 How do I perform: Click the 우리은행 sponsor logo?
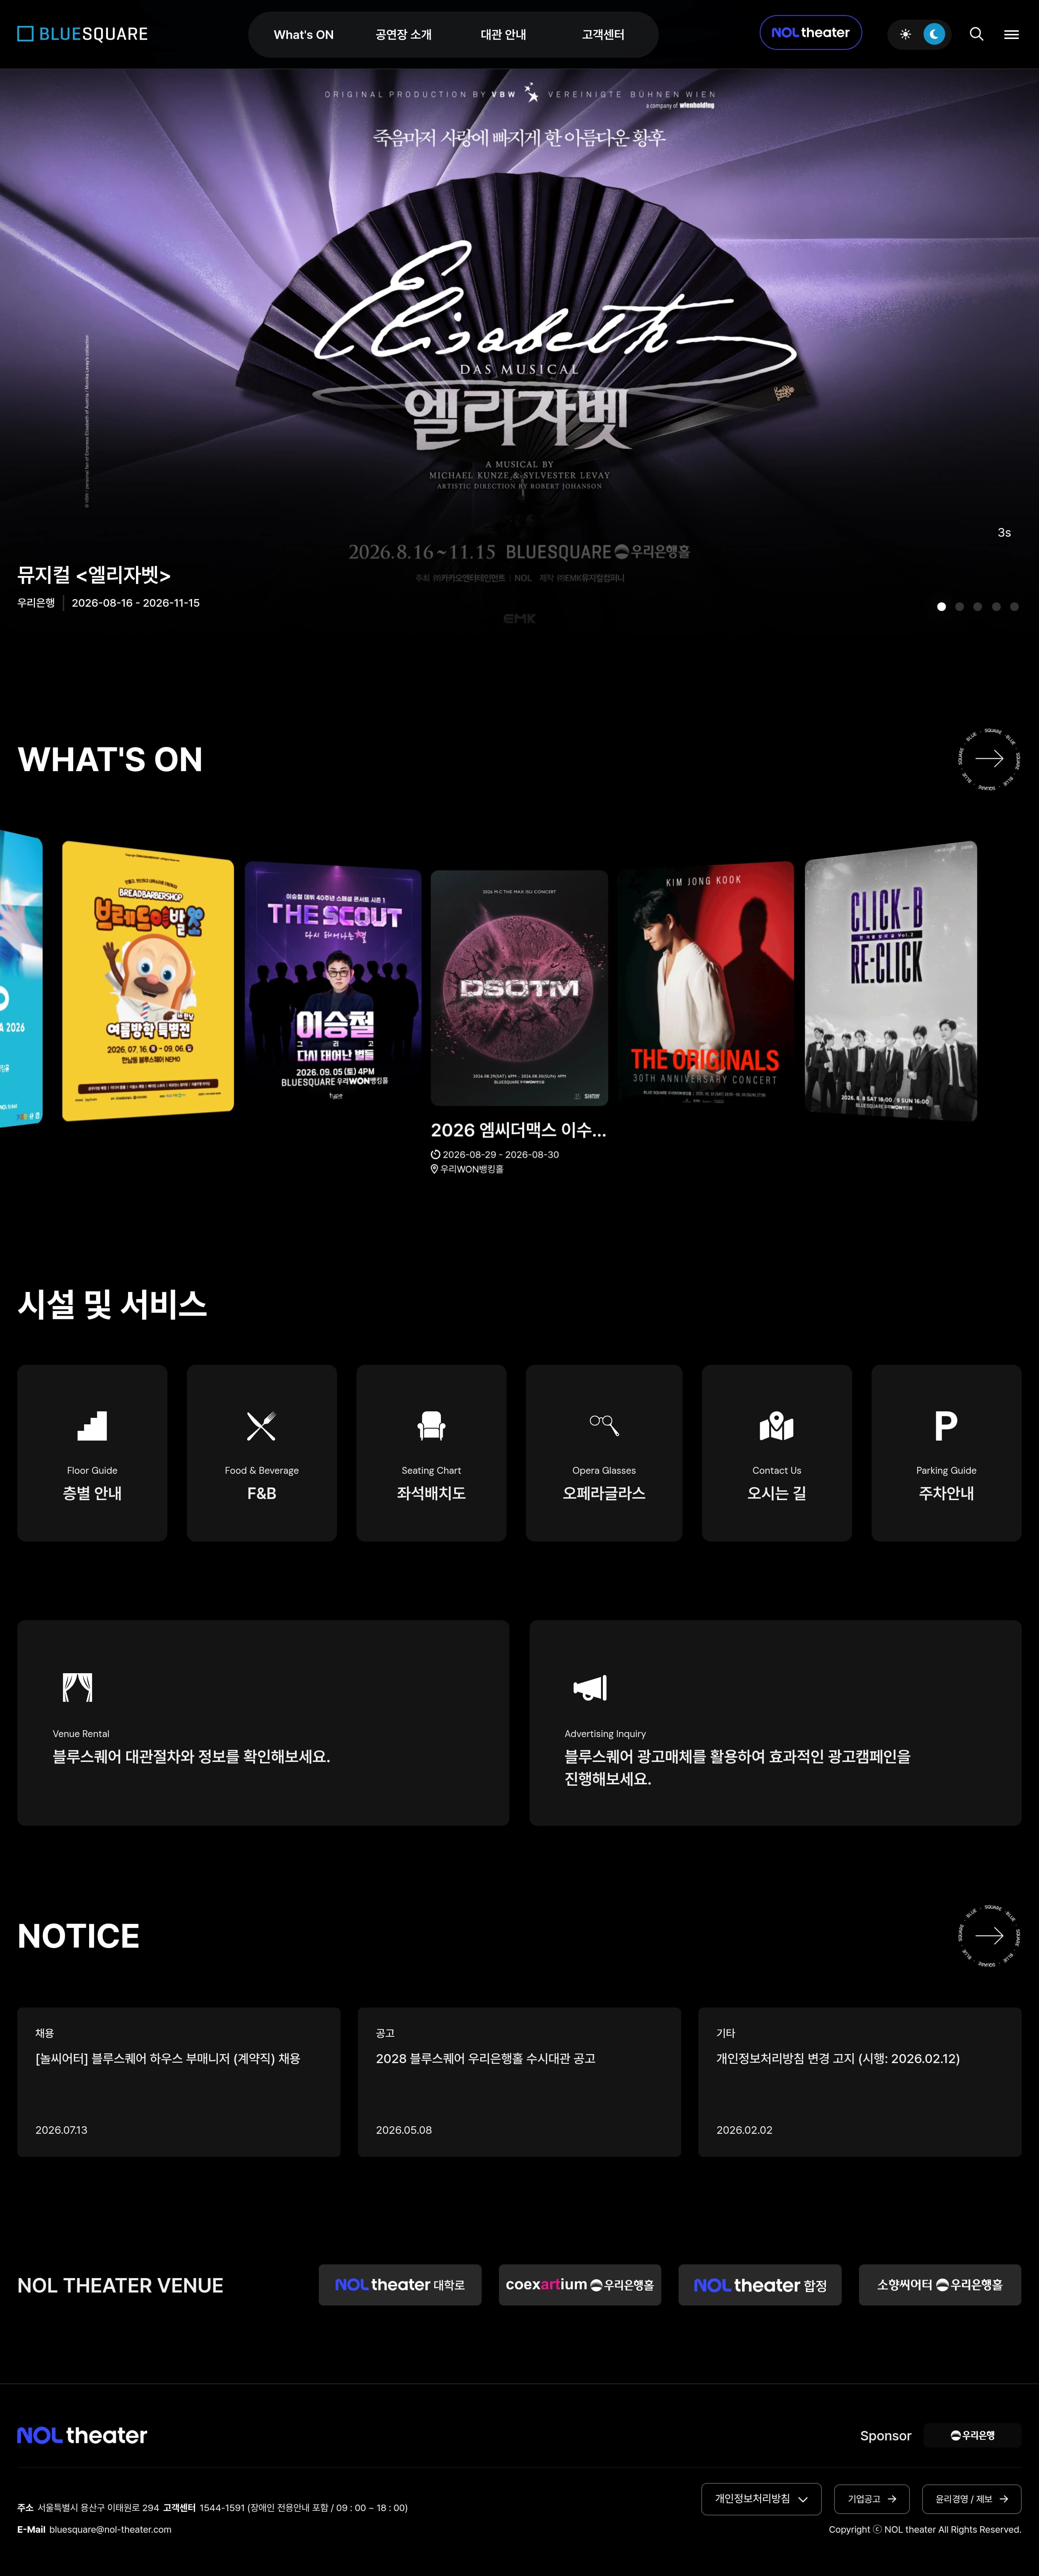[972, 2435]
